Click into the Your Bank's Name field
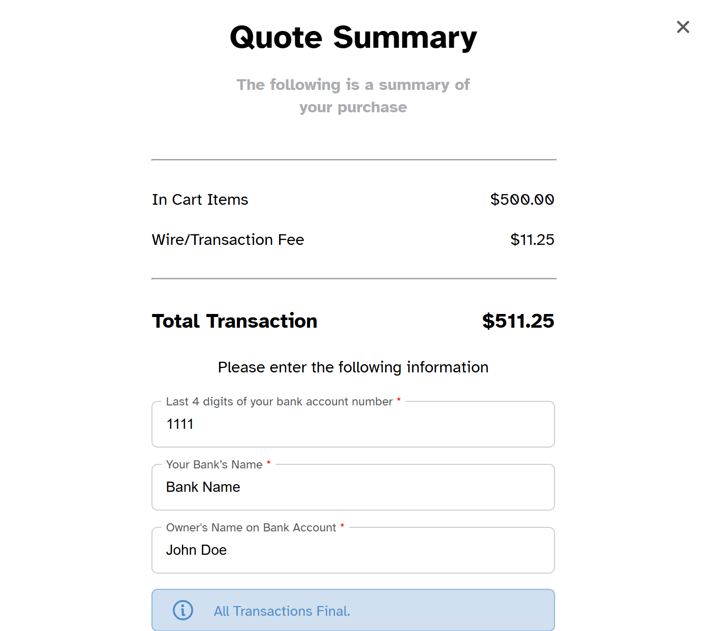The image size is (706, 631). (353, 487)
